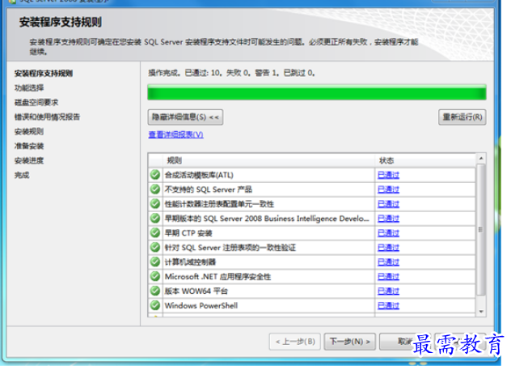
Task: Open 已通过 link for 早期 CTP 安装
Action: click(388, 233)
